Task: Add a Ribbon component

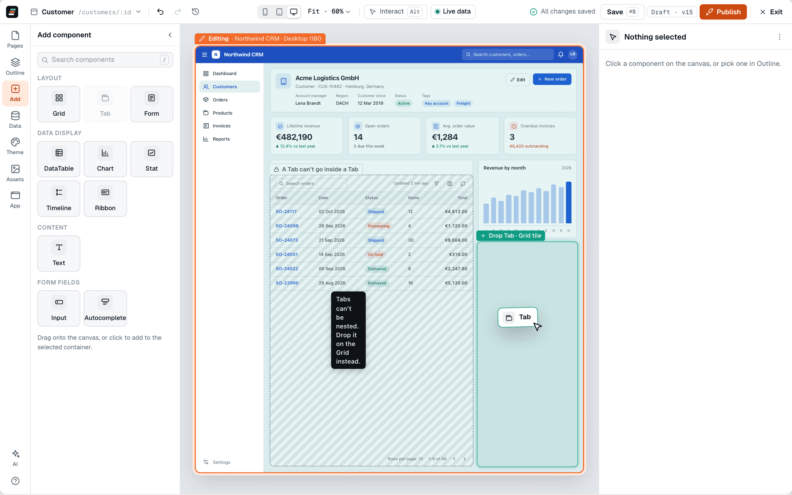Action: tap(105, 198)
